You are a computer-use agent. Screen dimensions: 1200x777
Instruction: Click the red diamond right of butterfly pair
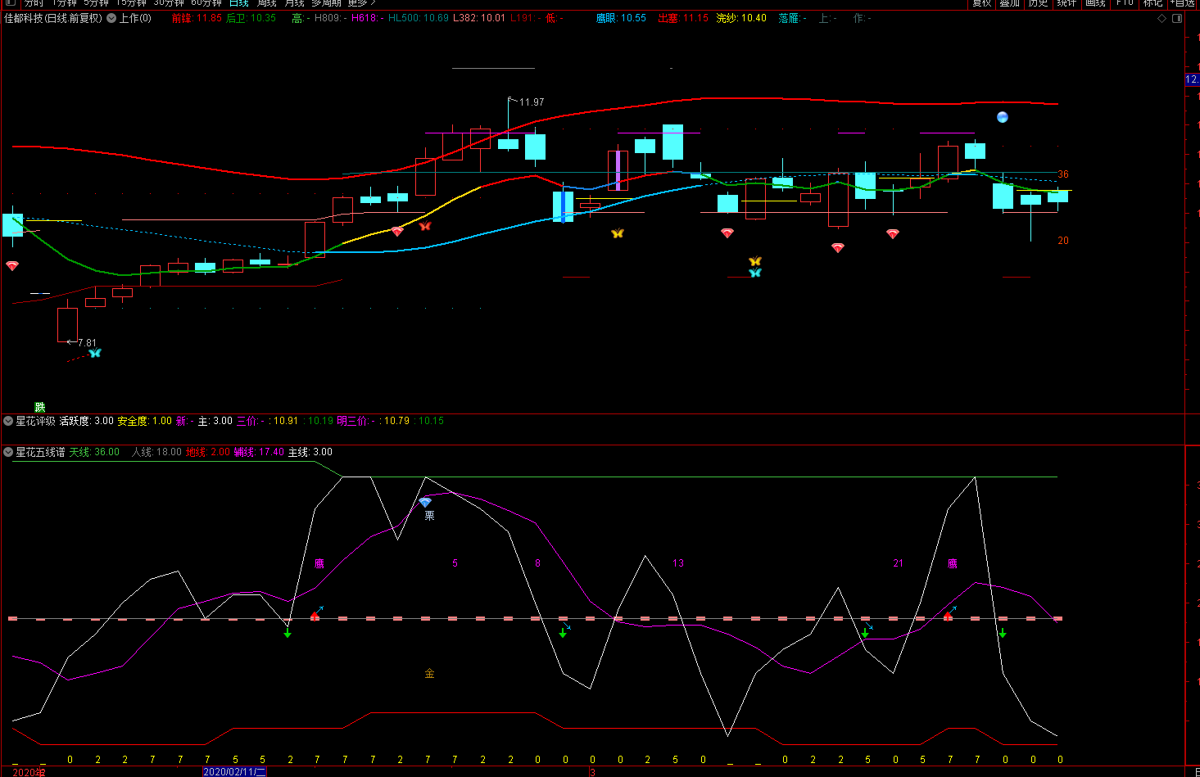837,247
